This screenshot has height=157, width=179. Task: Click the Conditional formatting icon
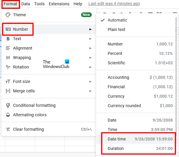(8, 105)
